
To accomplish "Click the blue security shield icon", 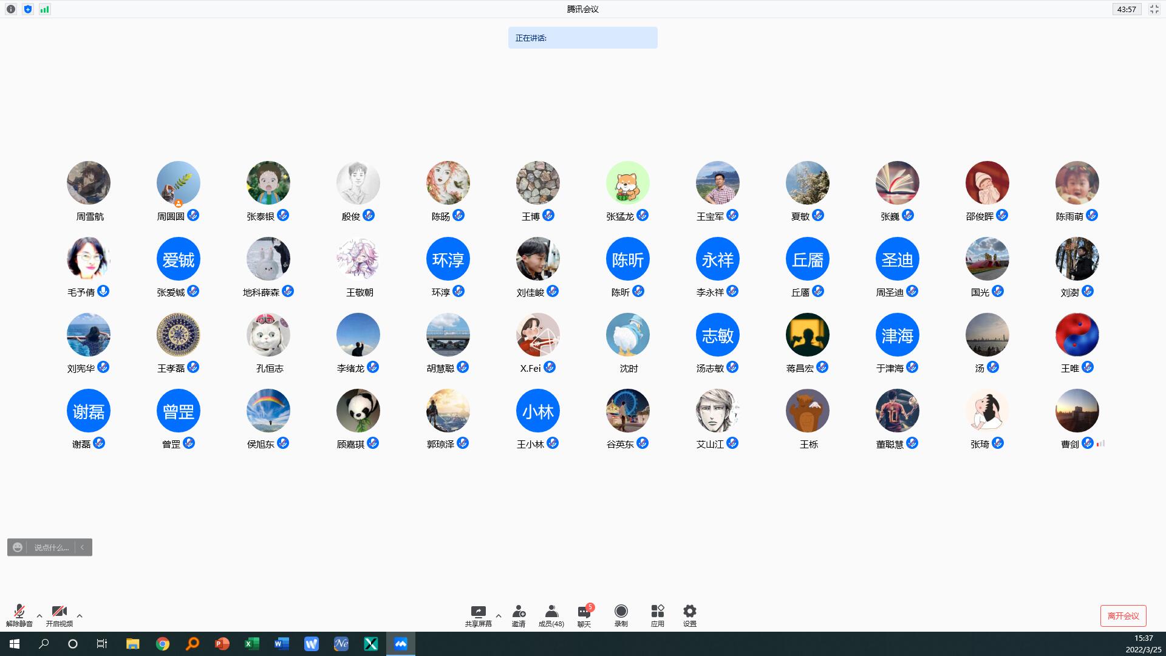I will click(x=28, y=9).
